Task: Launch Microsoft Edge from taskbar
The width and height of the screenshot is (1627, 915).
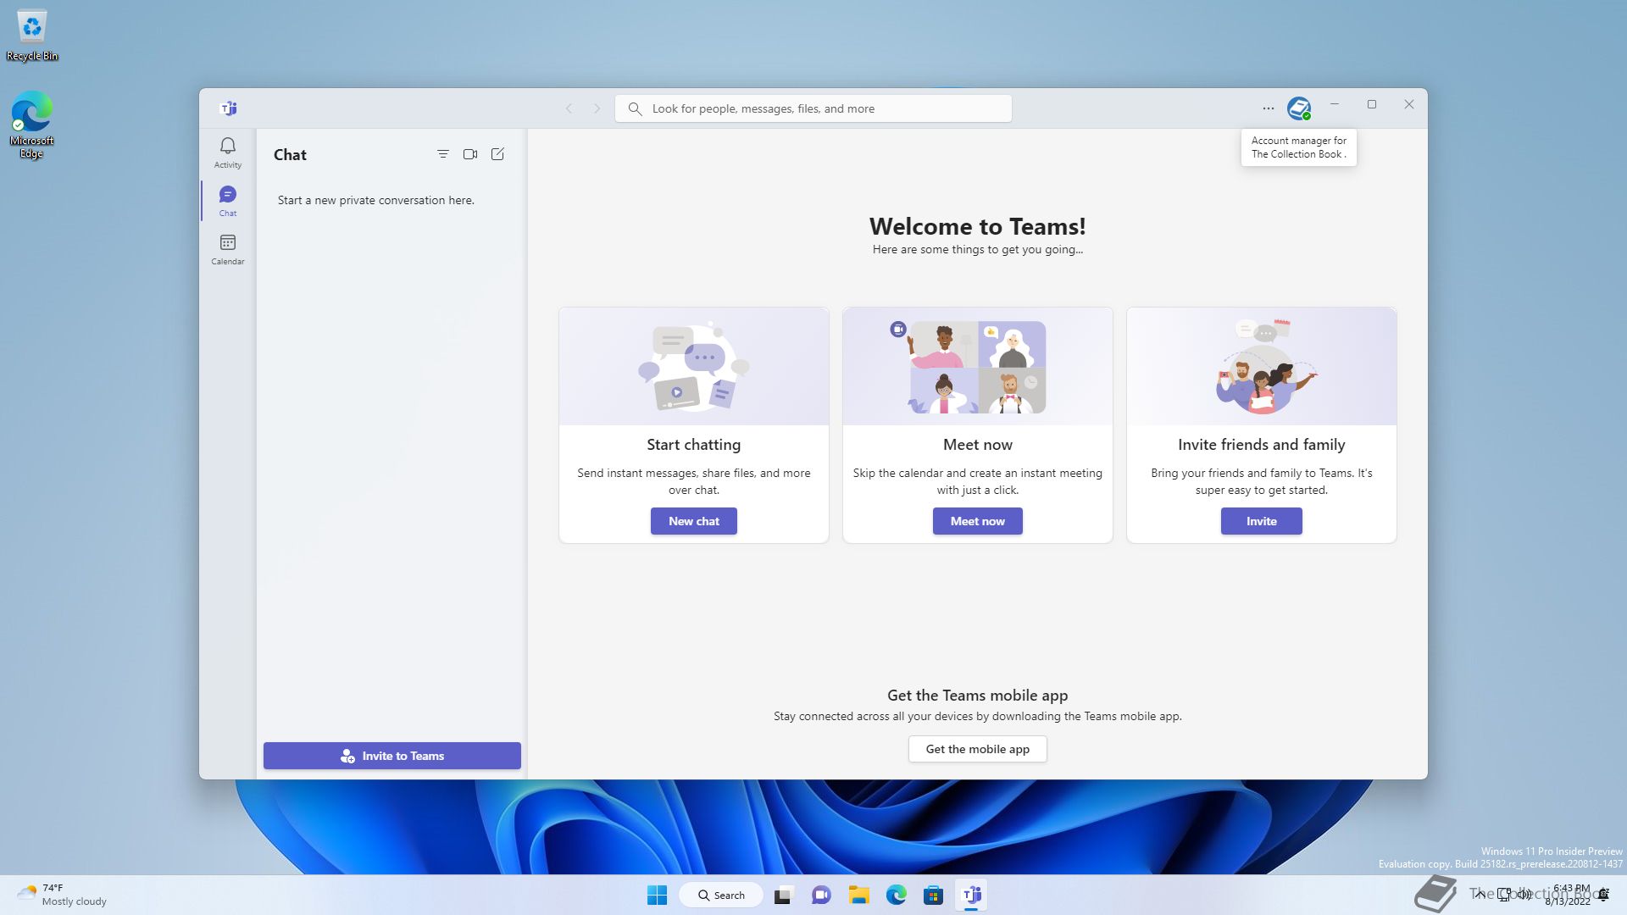Action: (897, 895)
